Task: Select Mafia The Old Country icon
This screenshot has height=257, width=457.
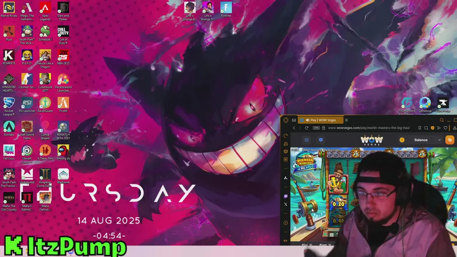Action: (x=9, y=202)
